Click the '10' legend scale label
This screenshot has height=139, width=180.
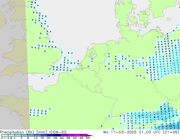click(x=35, y=138)
